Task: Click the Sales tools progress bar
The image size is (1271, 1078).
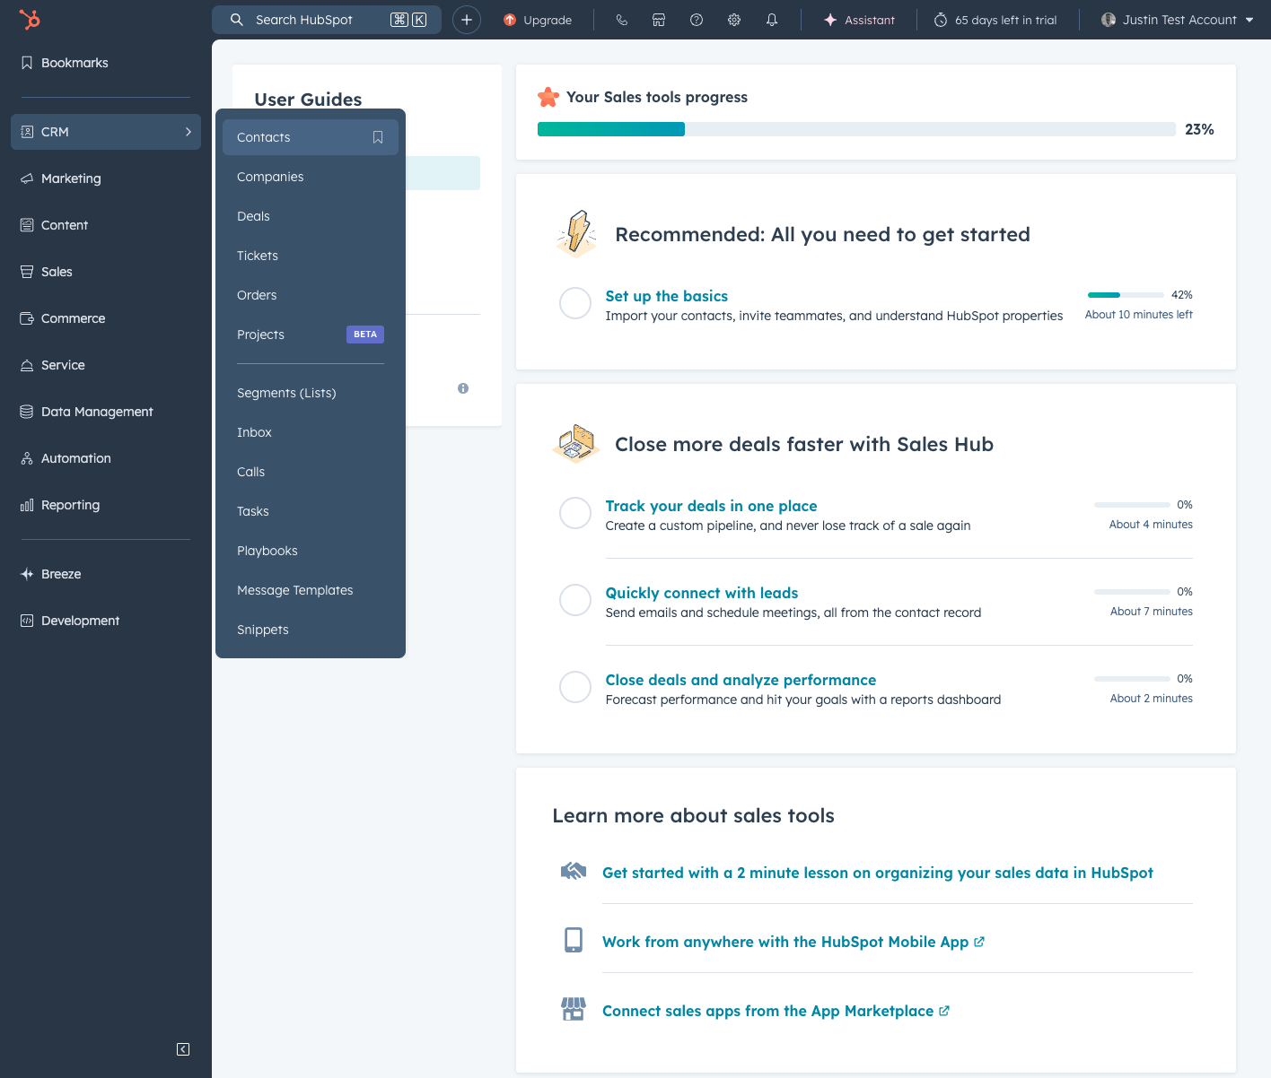Action: click(x=856, y=129)
